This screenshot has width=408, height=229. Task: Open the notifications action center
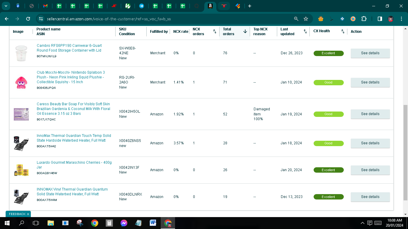tap(370, 223)
